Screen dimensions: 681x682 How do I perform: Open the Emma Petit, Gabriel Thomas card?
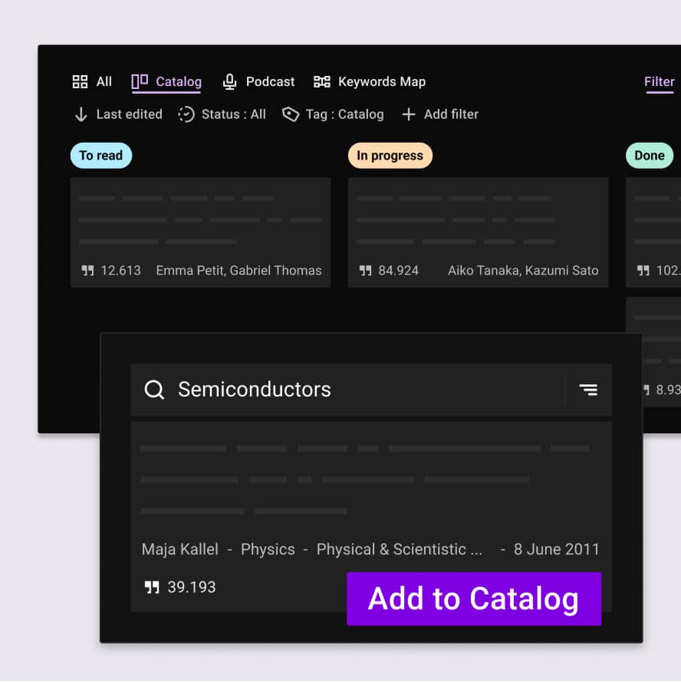[x=200, y=232]
